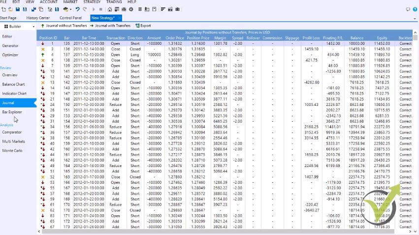Click the Stop square toolbar button
The height and width of the screenshot is (235, 419).
[101, 9]
